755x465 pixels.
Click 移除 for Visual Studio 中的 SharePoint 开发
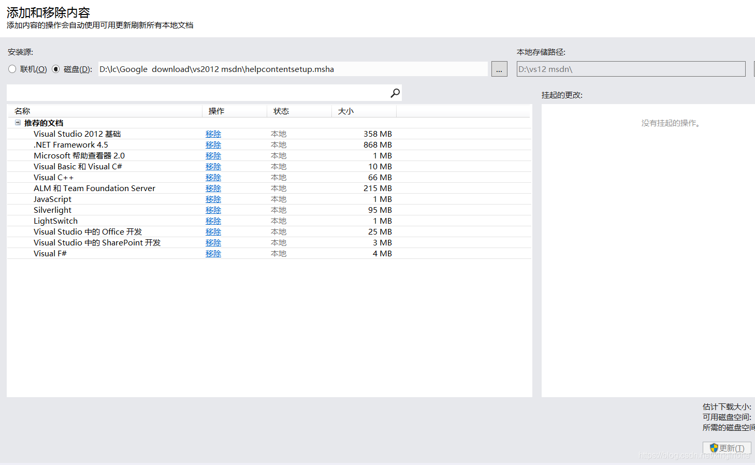coord(213,243)
